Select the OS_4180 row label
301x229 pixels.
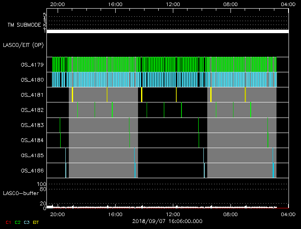[x=32, y=80]
